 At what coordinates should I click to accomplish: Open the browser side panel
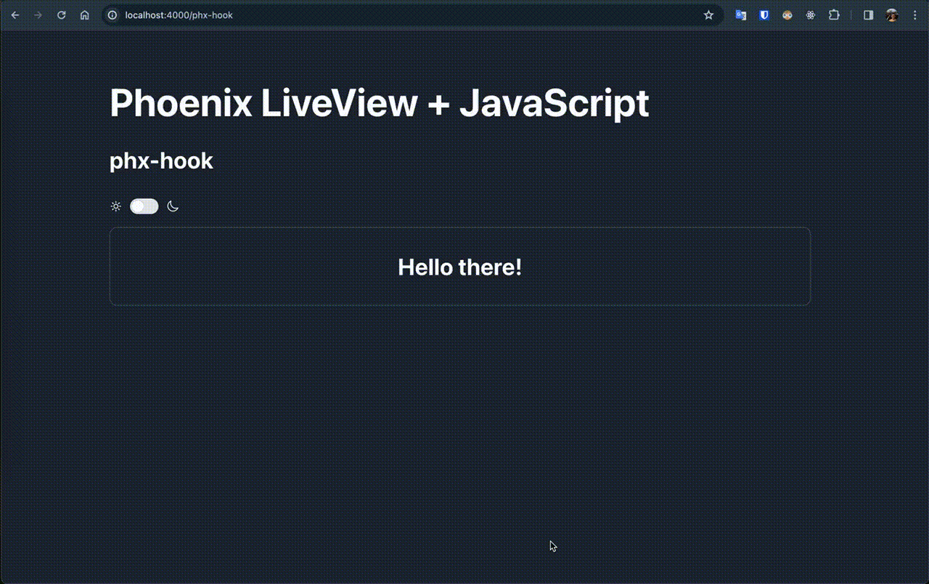coord(868,15)
